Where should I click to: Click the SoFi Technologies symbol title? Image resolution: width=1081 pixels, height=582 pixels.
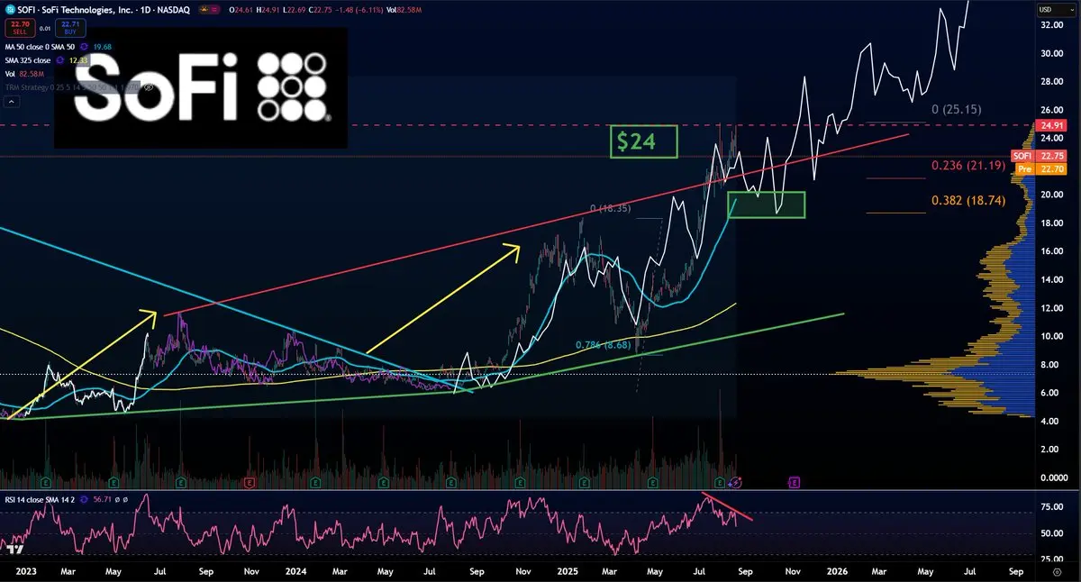coord(76,10)
